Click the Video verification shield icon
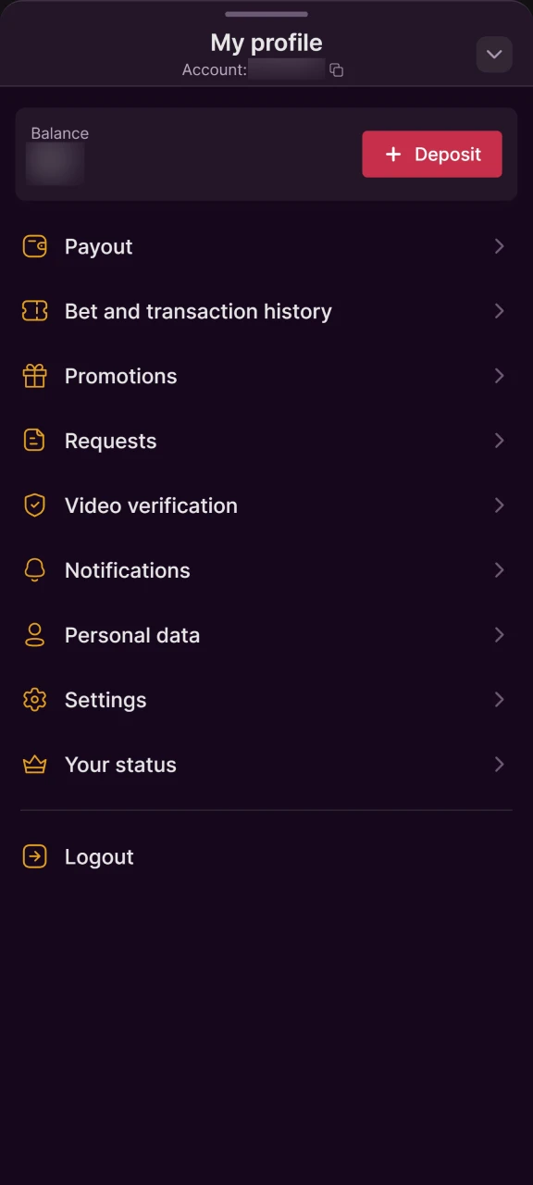 34,505
